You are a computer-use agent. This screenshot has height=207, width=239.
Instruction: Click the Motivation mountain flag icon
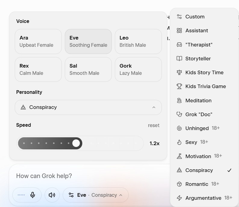[179, 156]
